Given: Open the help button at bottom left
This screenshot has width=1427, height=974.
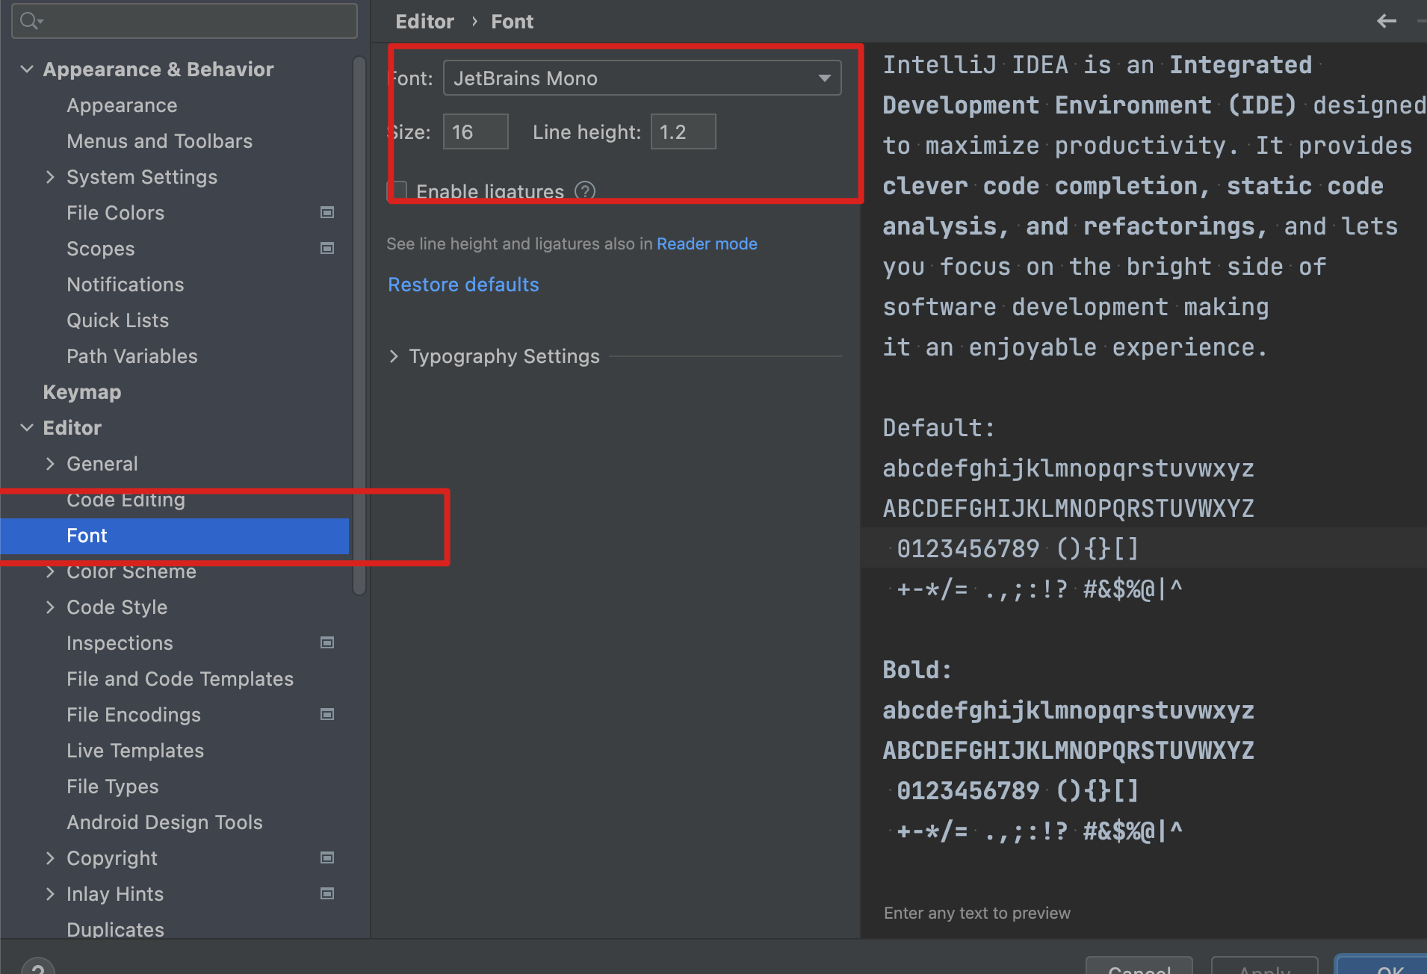Looking at the screenshot, I should point(38,967).
